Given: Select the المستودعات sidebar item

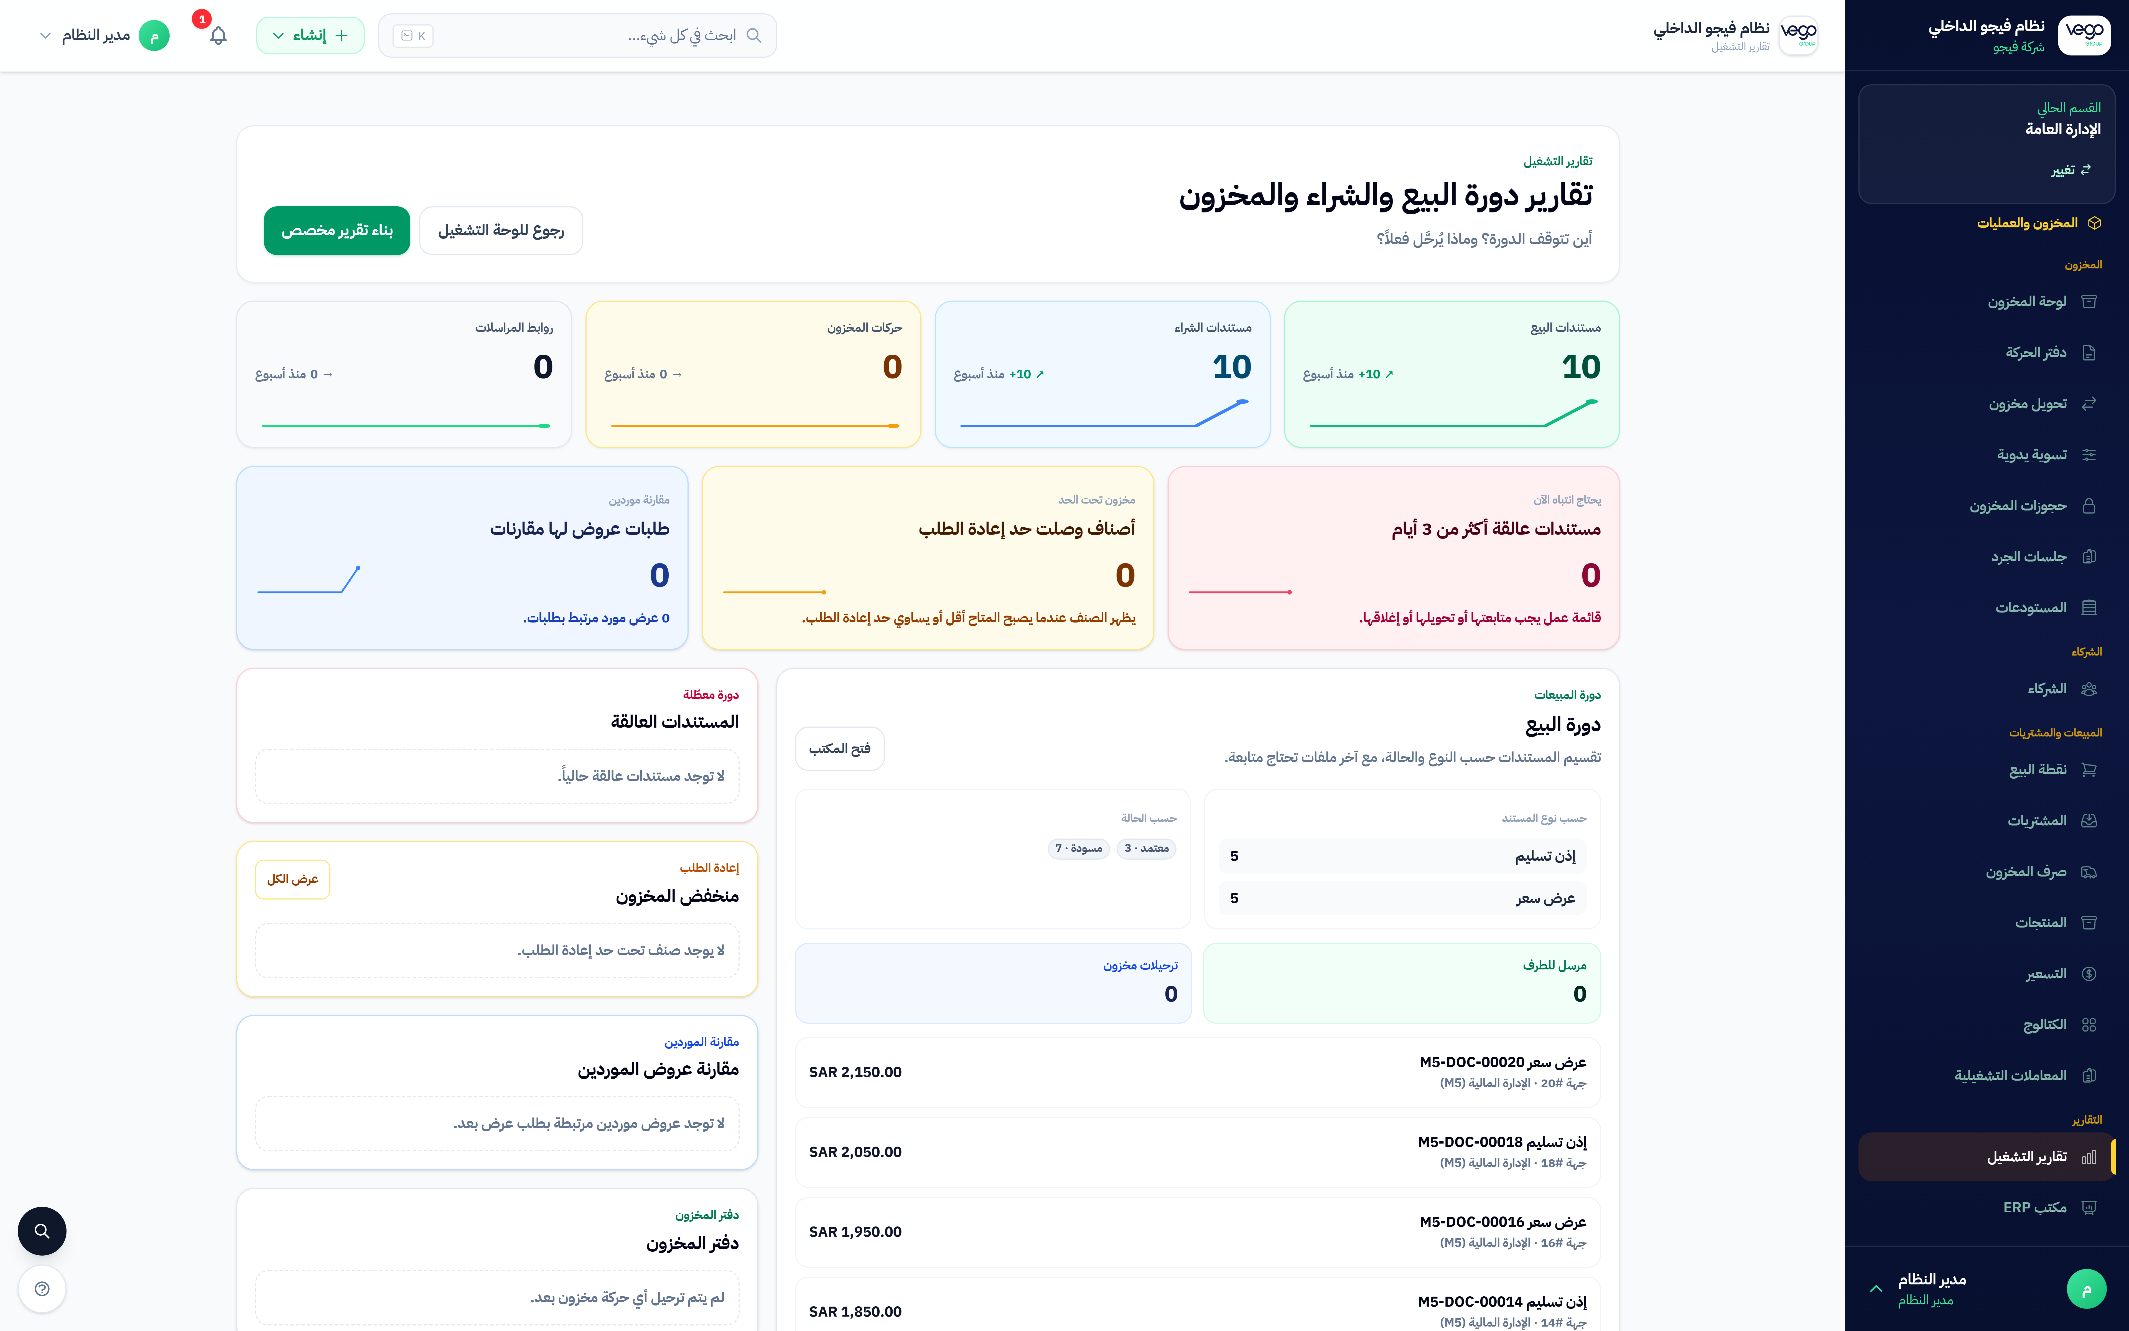Looking at the screenshot, I should click(x=1987, y=608).
